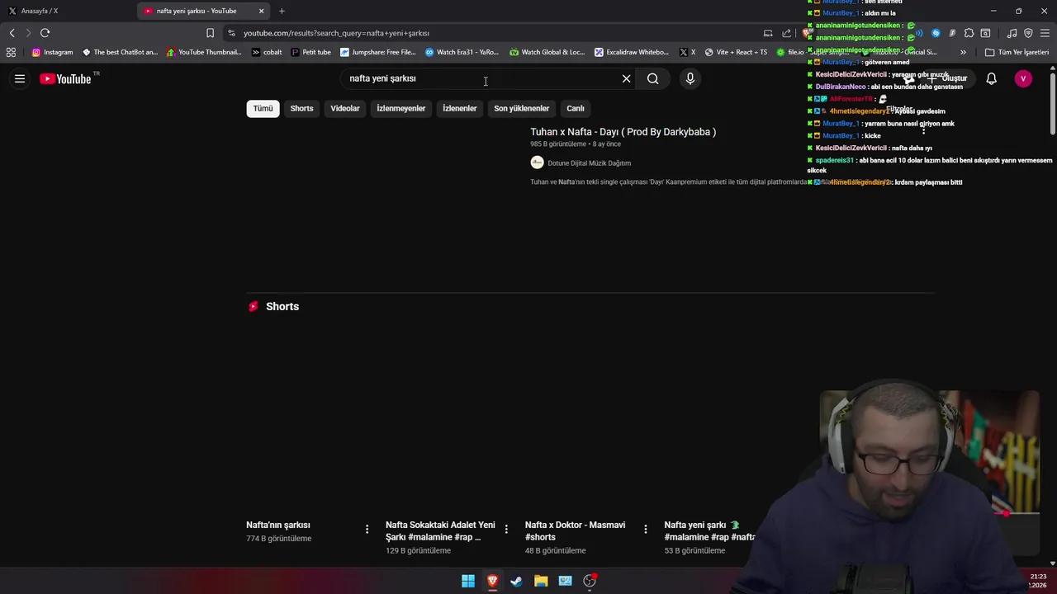Open options for Nafta x Doktor short
This screenshot has width=1057, height=594.
[x=646, y=529]
